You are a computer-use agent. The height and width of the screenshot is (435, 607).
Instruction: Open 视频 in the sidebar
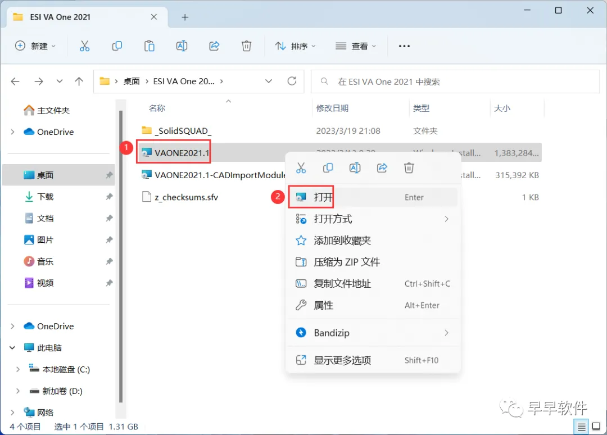pyautogui.click(x=46, y=283)
